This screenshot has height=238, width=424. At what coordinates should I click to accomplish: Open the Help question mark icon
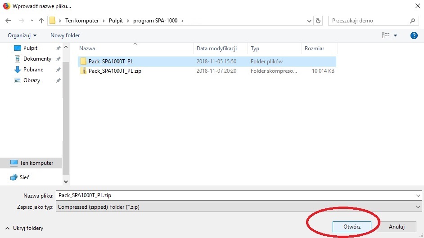pos(414,35)
